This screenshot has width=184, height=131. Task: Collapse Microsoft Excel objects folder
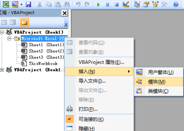9,38
